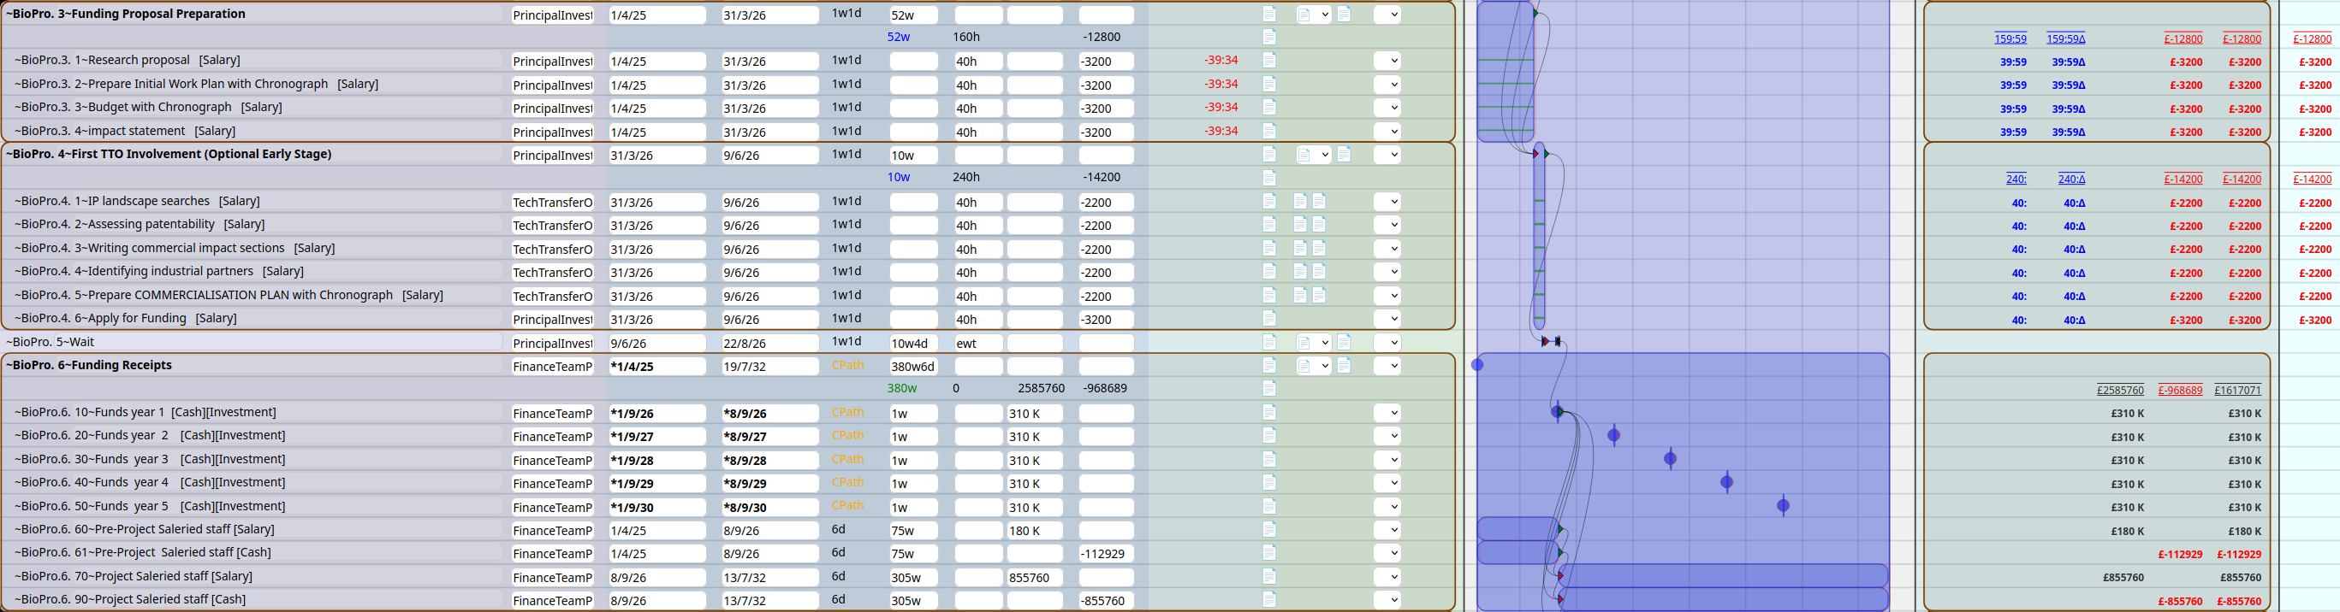Expand far-right dropdown in Budget with Chronograph row

(x=1387, y=108)
